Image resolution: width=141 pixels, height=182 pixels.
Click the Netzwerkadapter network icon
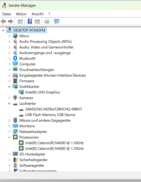tap(15, 131)
